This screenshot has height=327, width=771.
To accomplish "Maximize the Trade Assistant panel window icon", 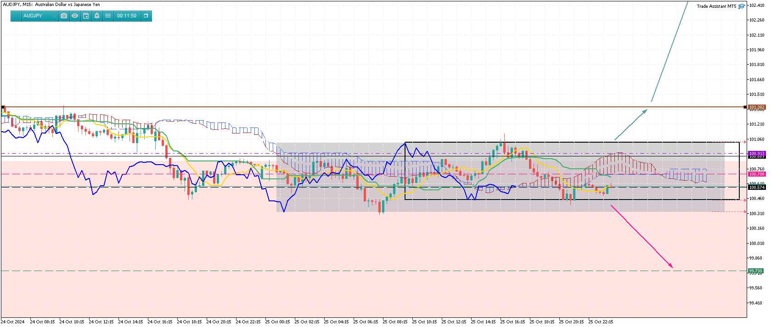I will (146, 16).
